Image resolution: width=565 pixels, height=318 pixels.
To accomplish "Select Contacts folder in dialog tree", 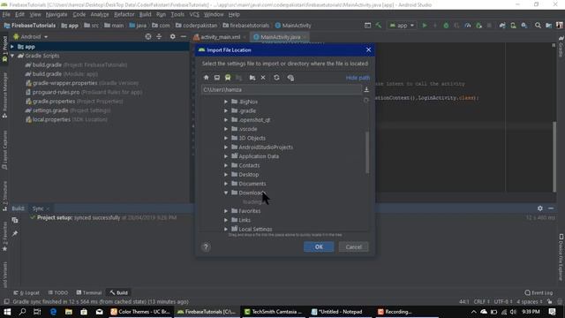I will coord(249,165).
